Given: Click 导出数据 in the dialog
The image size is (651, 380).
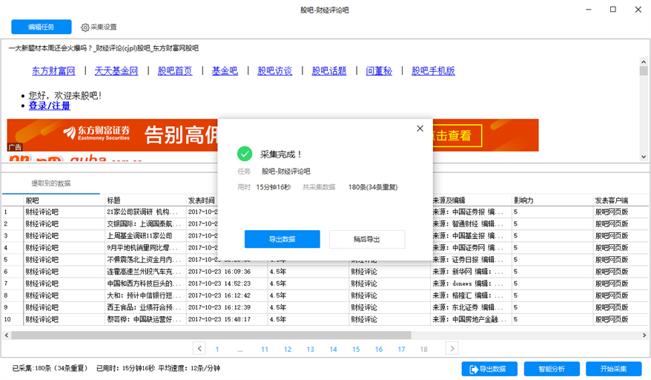Looking at the screenshot, I should click(282, 239).
